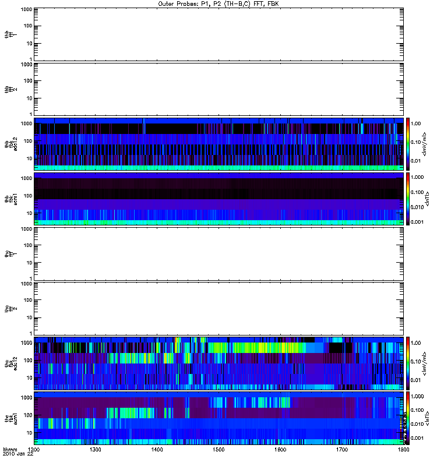Click inside the thc fbk edc12 spectrogram
437x466 pixels.
pos(218,363)
